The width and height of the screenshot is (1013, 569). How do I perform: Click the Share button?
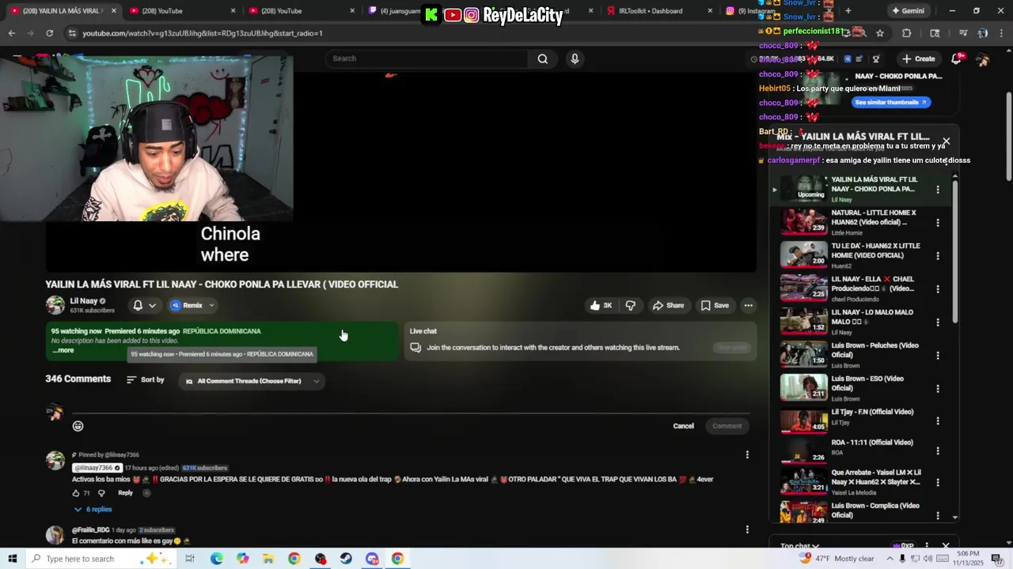pyautogui.click(x=668, y=305)
